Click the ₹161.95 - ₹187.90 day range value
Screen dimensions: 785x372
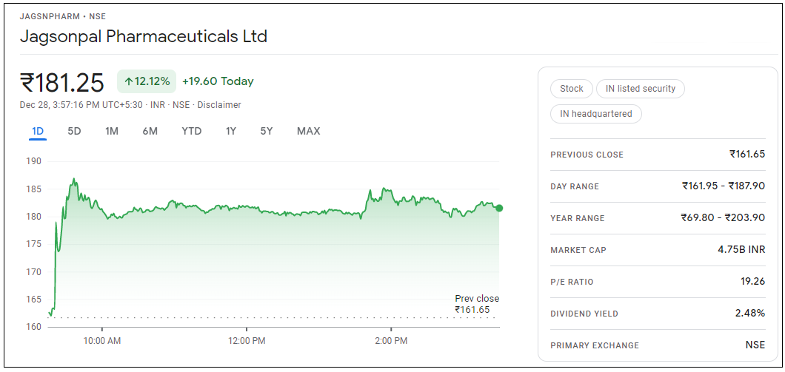pyautogui.click(x=724, y=186)
